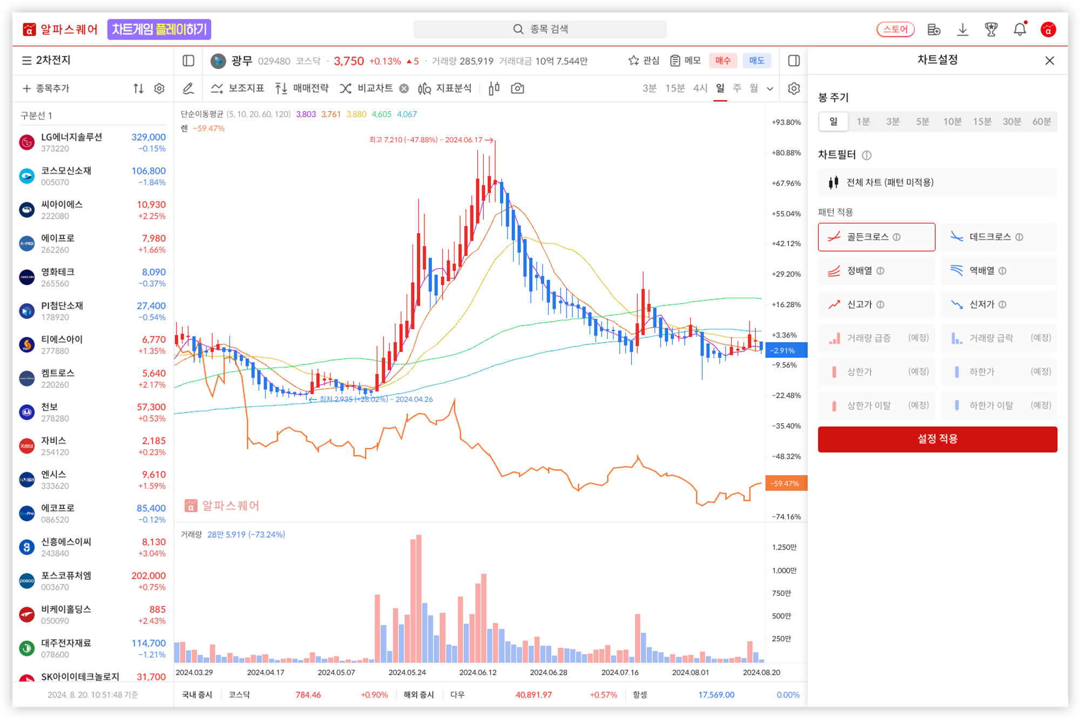
Task: Click the 스토어 store button
Action: pyautogui.click(x=895, y=30)
